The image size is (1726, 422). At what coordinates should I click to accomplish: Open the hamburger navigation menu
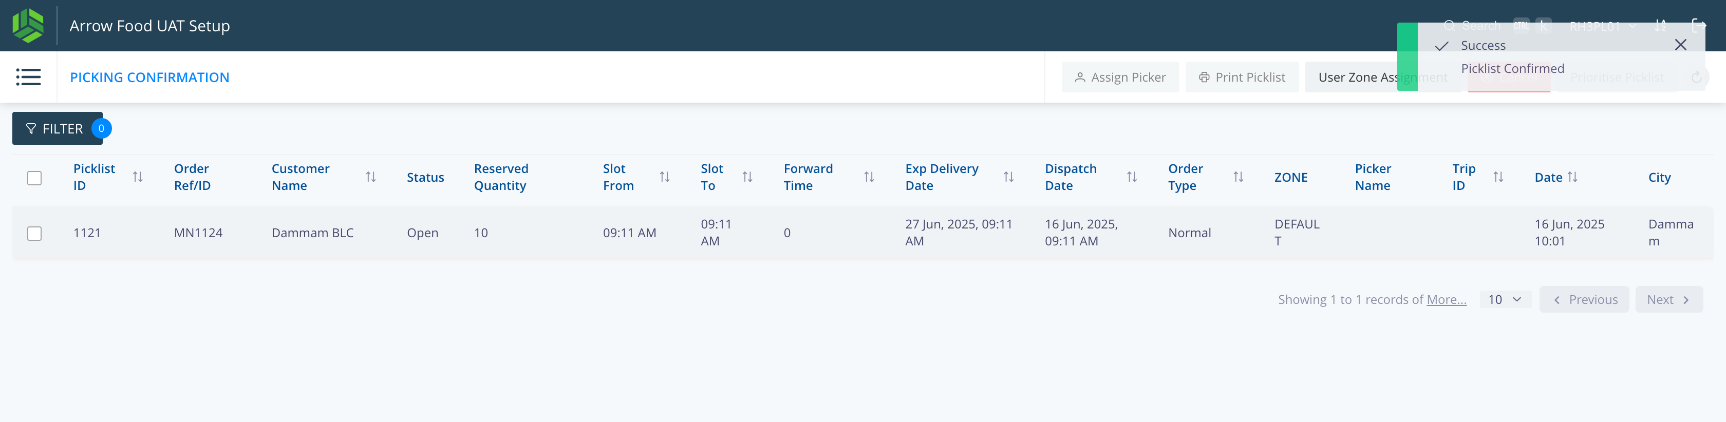[28, 77]
